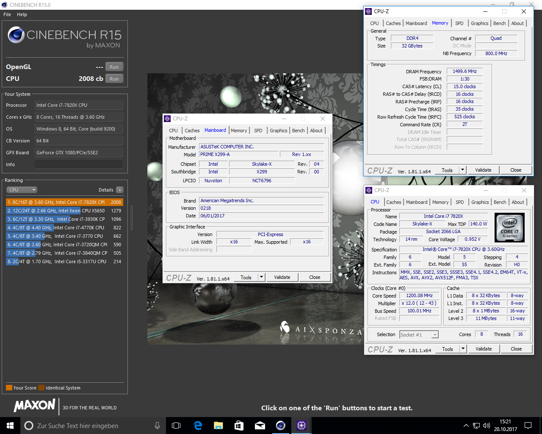Click the Intel Core i7 X-series logo
The height and width of the screenshot is (434, 542).
pyautogui.click(x=510, y=228)
